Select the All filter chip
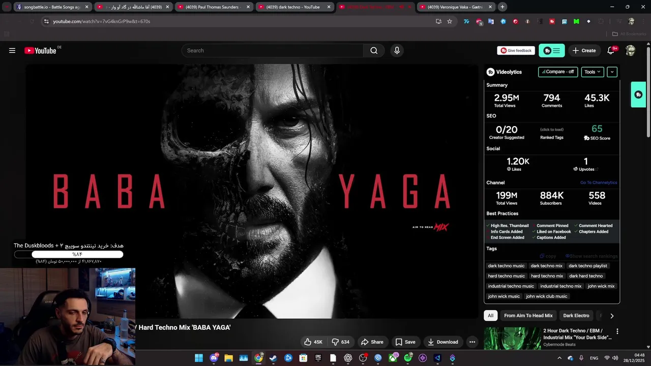Screen dimensions: 651x366 click(x=491, y=316)
